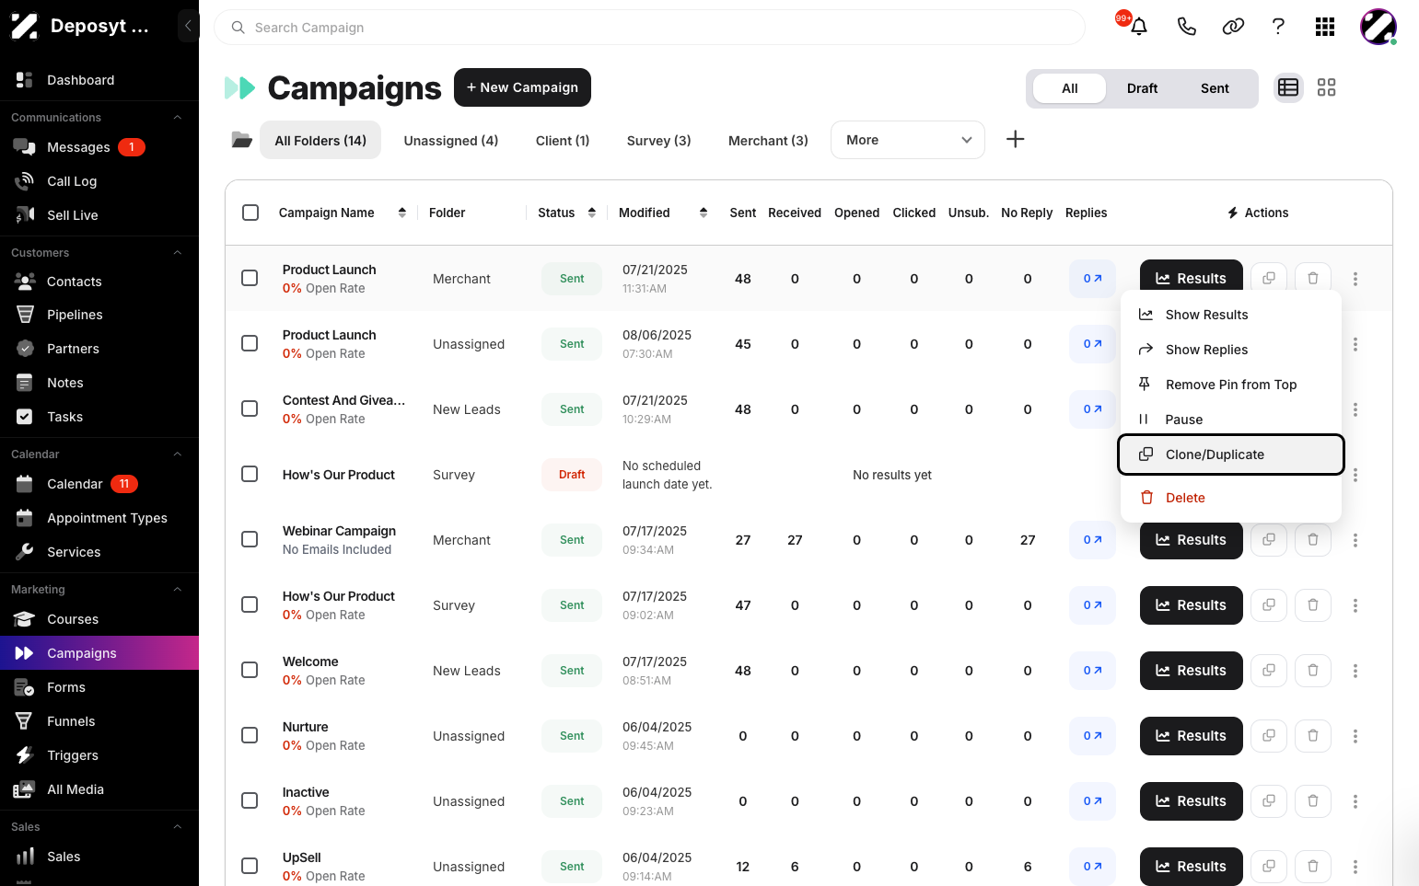Open the More folders dropdown

click(x=908, y=140)
